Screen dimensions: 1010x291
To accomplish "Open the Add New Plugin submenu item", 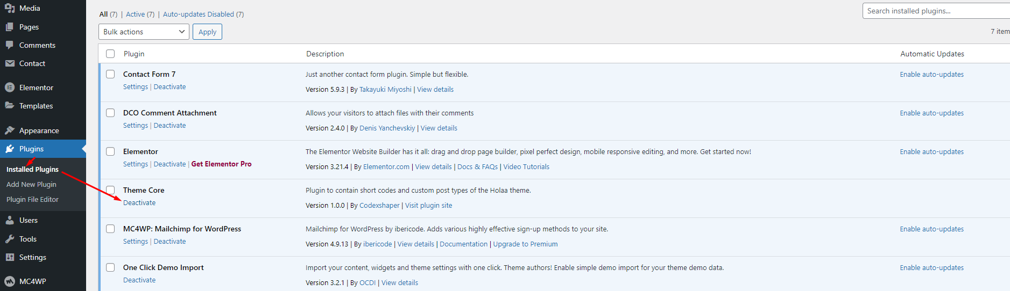I will (x=31, y=184).
